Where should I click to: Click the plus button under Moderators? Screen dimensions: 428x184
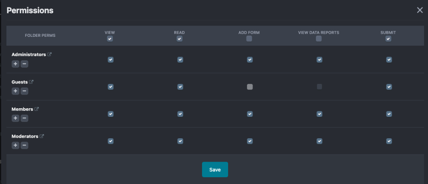pos(15,145)
